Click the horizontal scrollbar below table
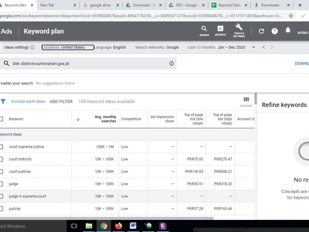 pyautogui.click(x=107, y=218)
